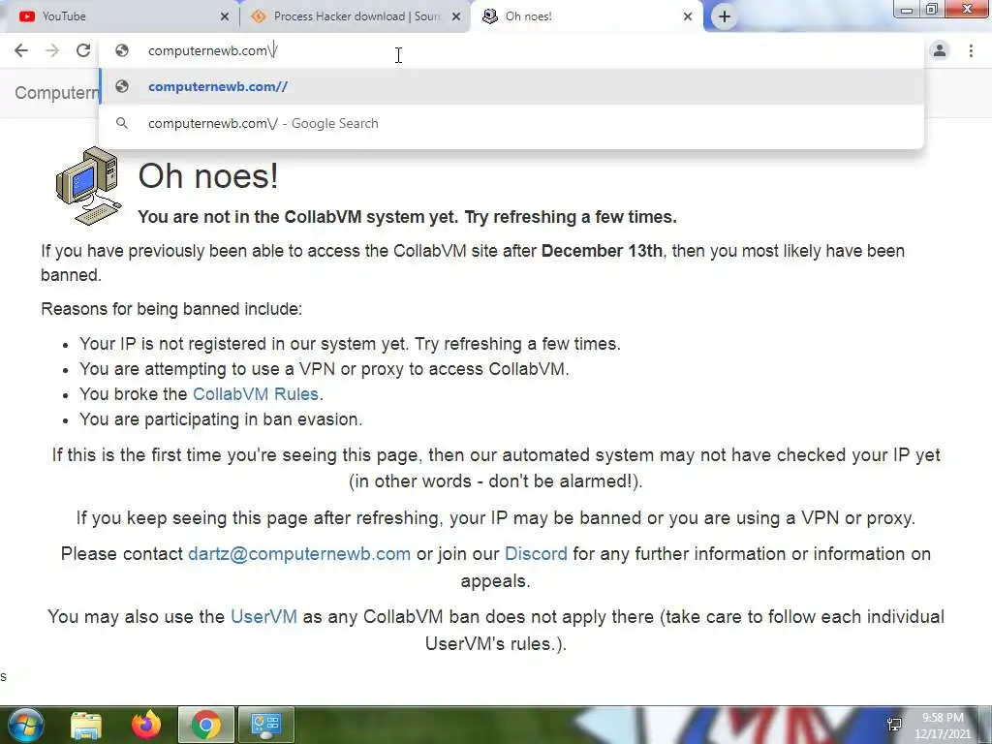This screenshot has width=992, height=744.
Task: Click Process Hacker tab favicon
Action: [258, 16]
